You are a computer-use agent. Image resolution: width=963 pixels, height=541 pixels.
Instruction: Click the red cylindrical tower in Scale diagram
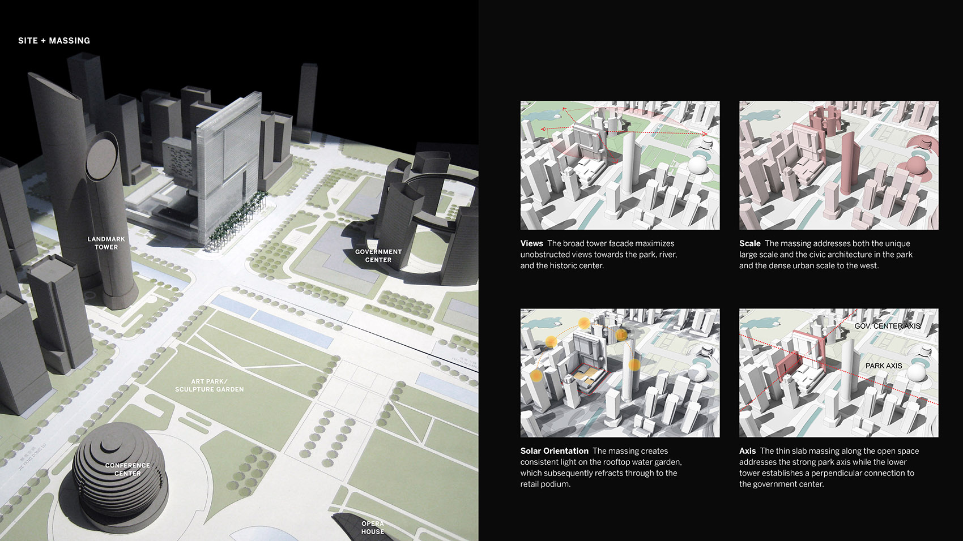[x=849, y=164]
